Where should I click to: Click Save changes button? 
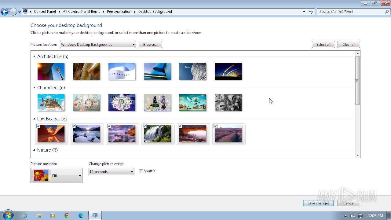coord(318,203)
